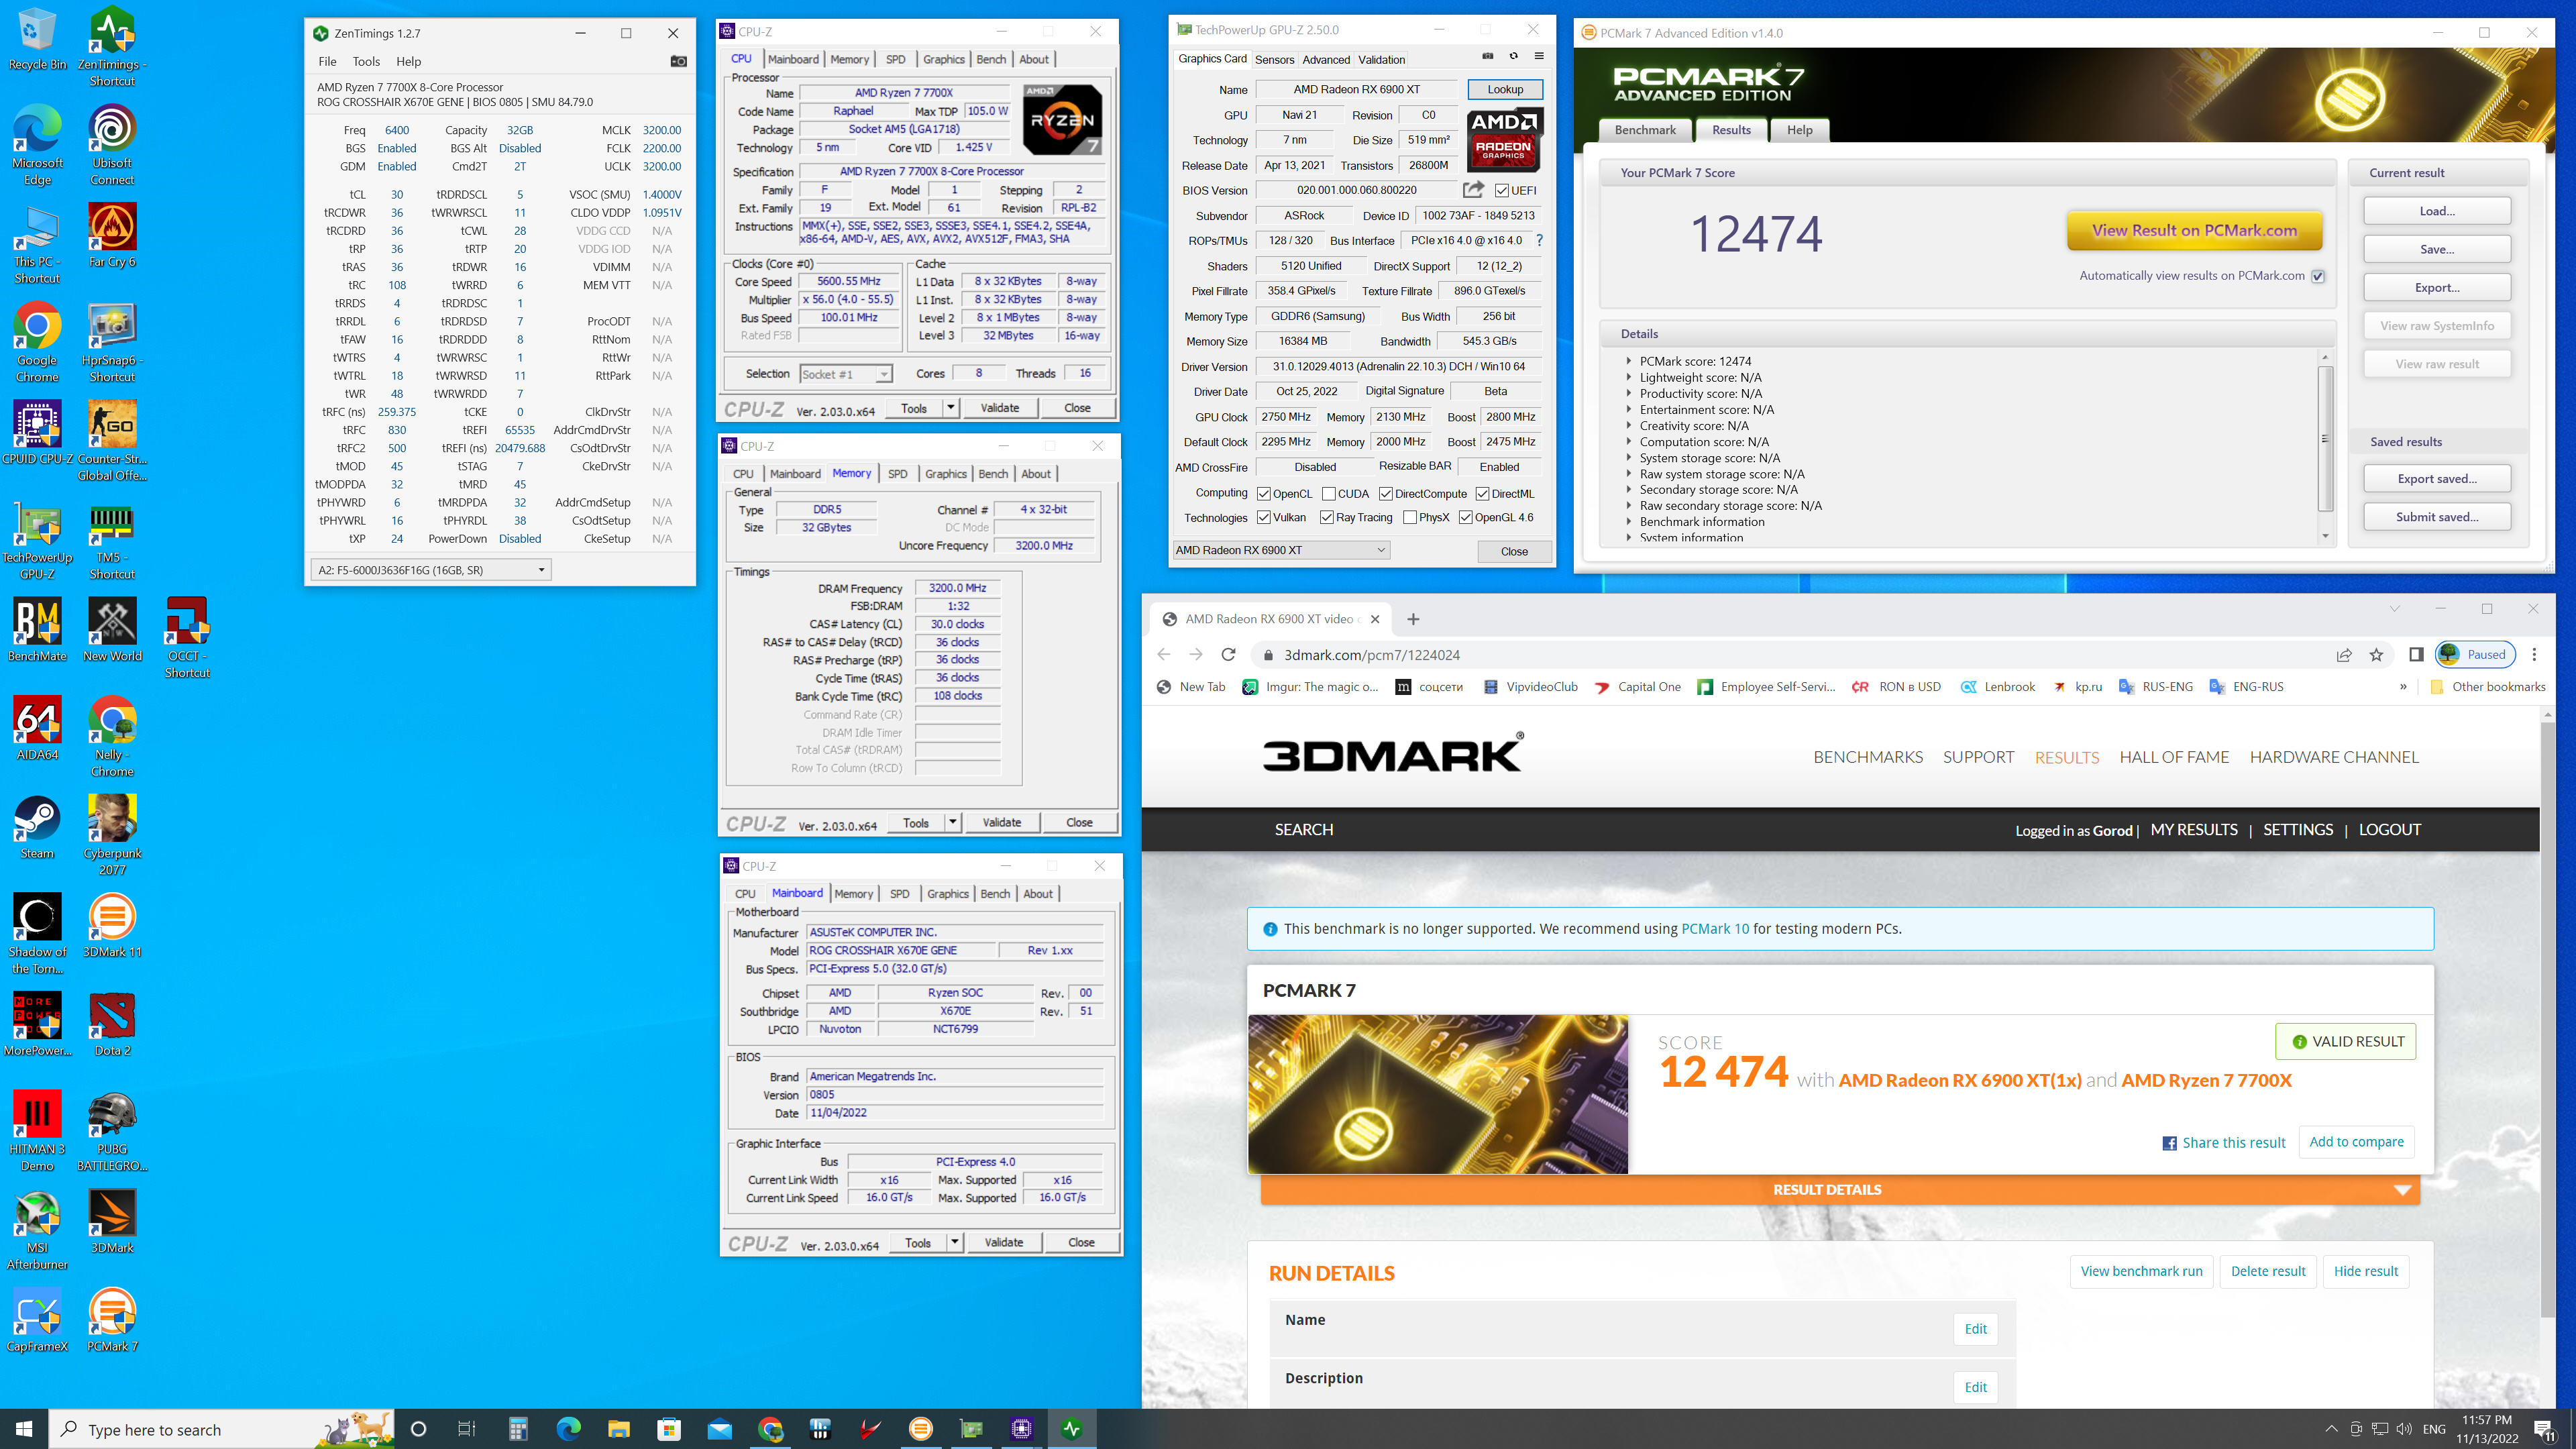Click the Chrome share page icon

tap(2344, 655)
